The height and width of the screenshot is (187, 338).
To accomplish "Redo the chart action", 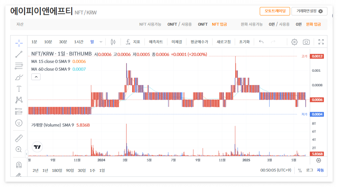I will coord(273,42).
